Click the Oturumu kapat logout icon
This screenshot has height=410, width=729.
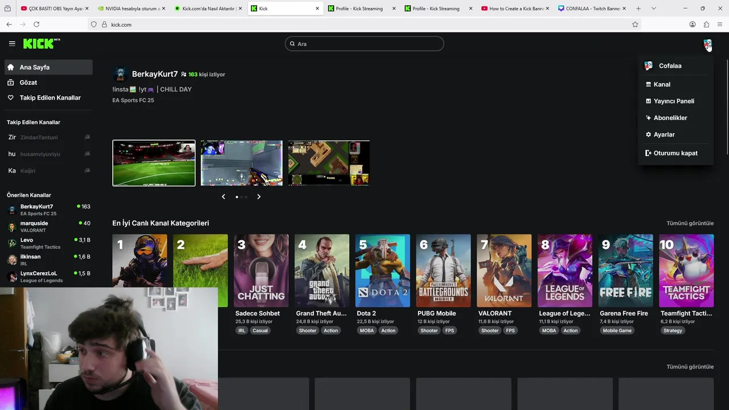(x=648, y=153)
